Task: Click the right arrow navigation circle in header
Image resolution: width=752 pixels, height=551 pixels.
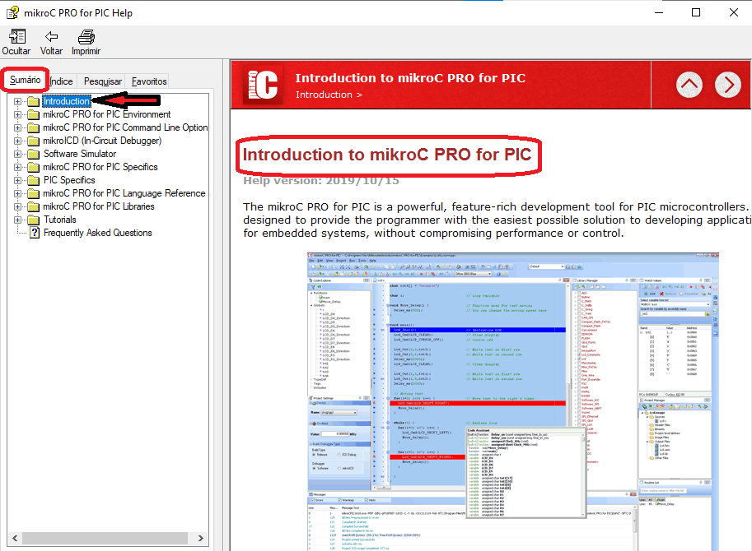Action: (x=728, y=84)
